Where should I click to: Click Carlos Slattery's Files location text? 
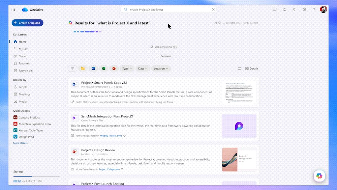[x=92, y=120]
